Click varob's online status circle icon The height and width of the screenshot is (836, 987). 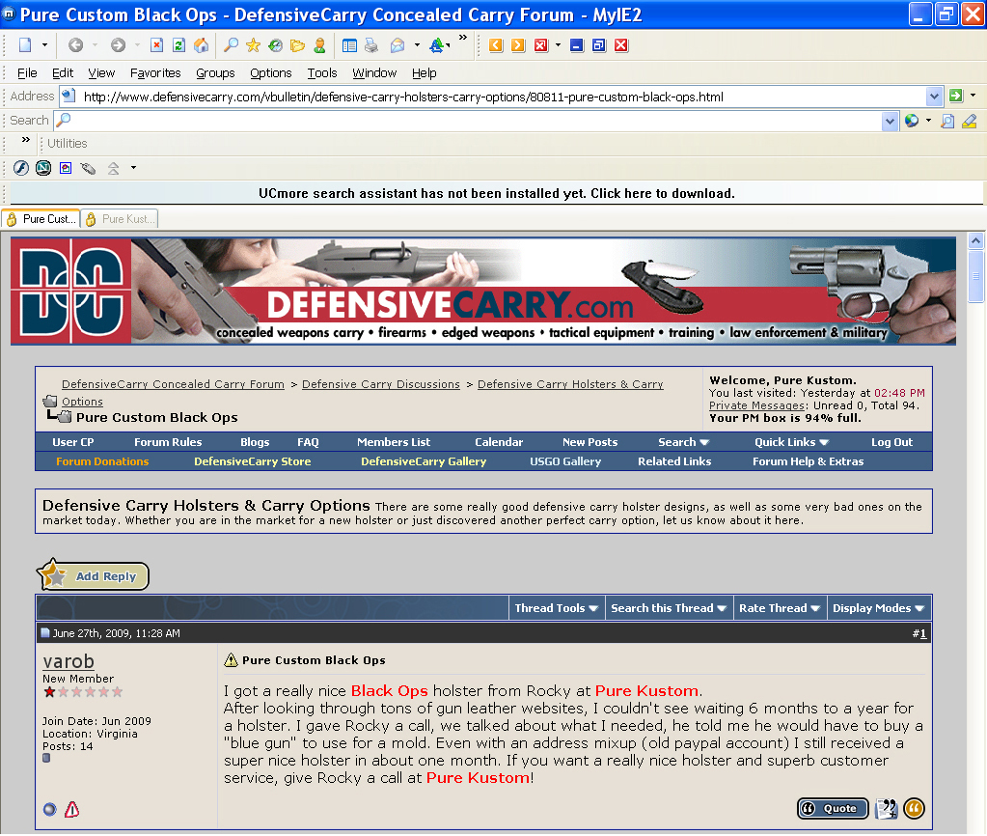click(x=50, y=810)
